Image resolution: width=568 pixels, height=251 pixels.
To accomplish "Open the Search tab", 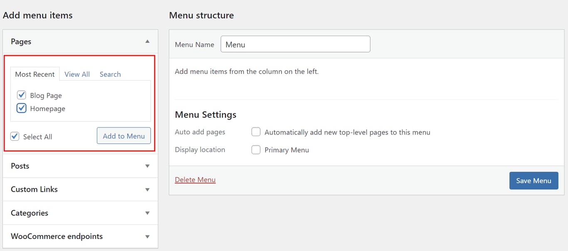I will point(110,74).
